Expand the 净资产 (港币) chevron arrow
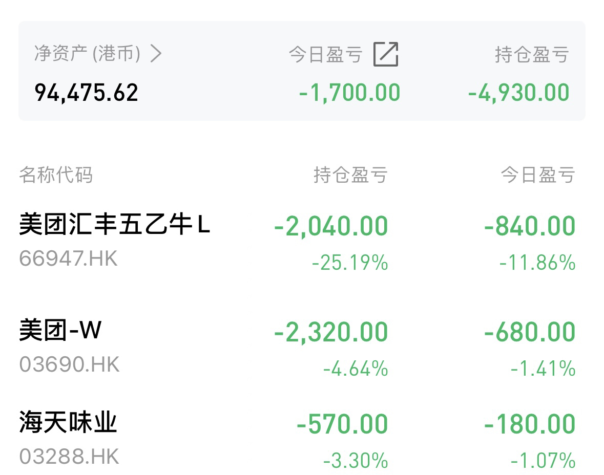Viewport: 604px width, 475px height. [156, 53]
